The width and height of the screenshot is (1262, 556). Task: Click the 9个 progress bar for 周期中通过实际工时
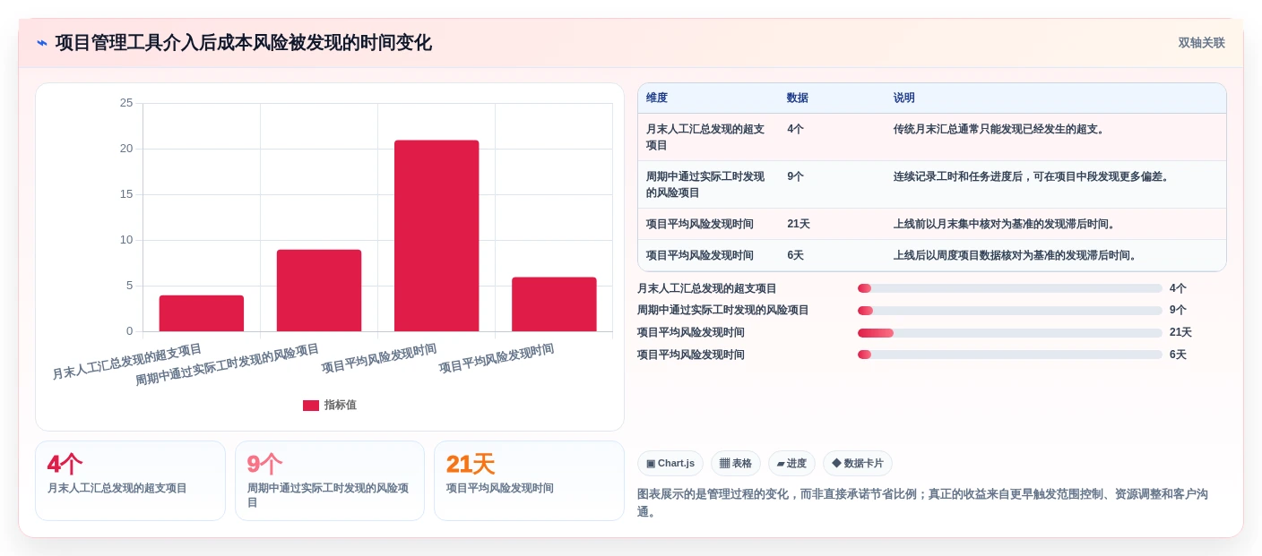tap(1010, 311)
